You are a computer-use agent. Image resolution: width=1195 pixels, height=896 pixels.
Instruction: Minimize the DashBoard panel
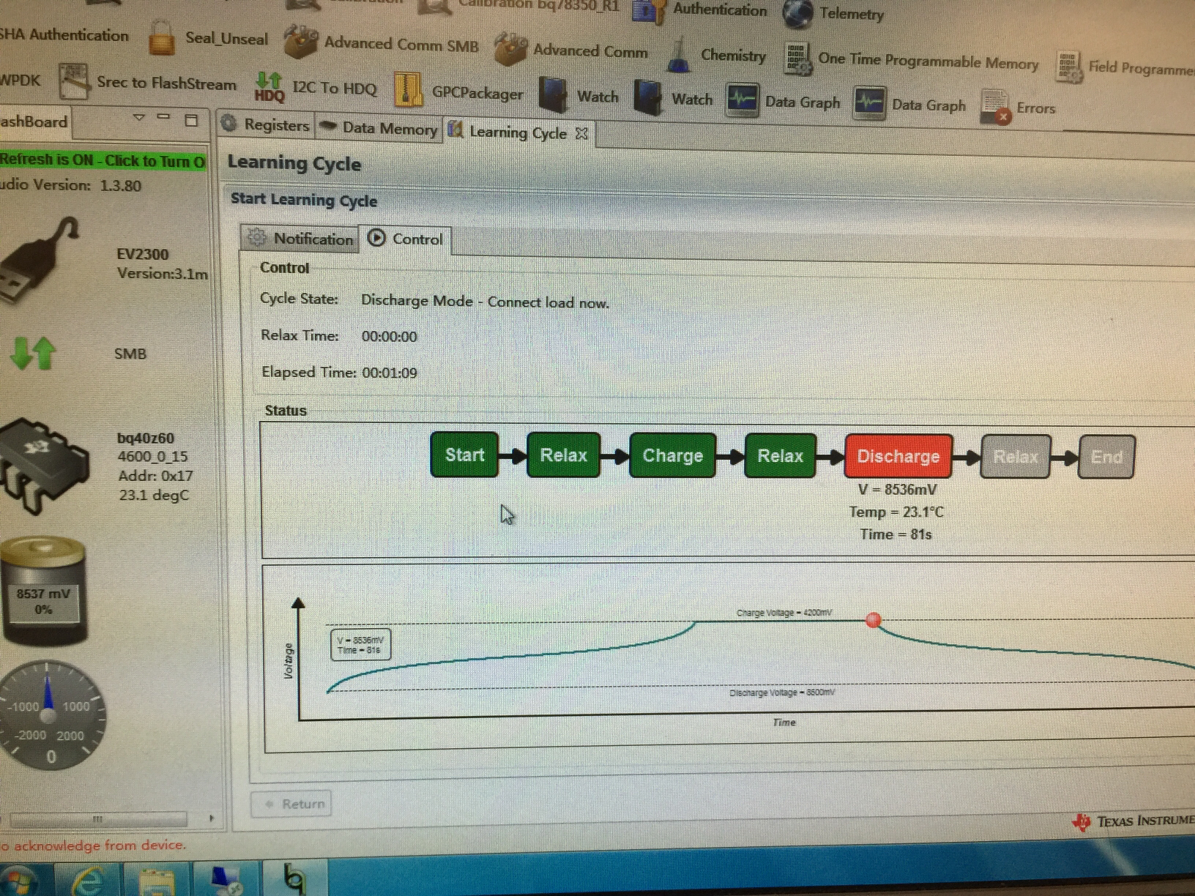tap(164, 117)
